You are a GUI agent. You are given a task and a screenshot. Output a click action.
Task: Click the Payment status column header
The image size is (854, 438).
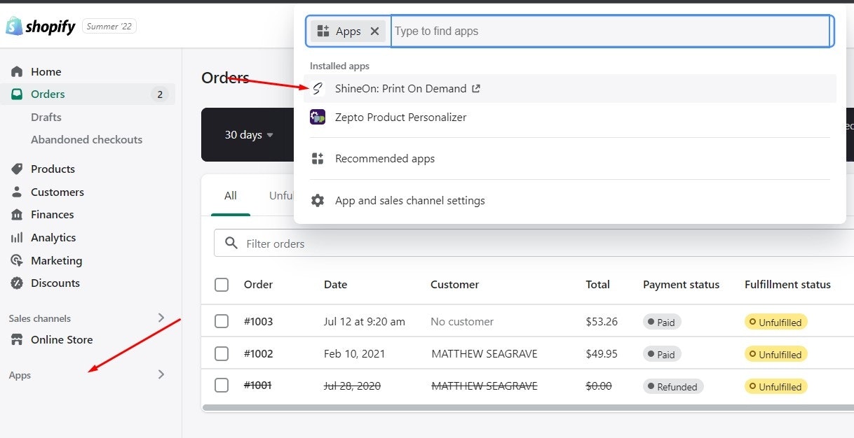click(x=681, y=284)
